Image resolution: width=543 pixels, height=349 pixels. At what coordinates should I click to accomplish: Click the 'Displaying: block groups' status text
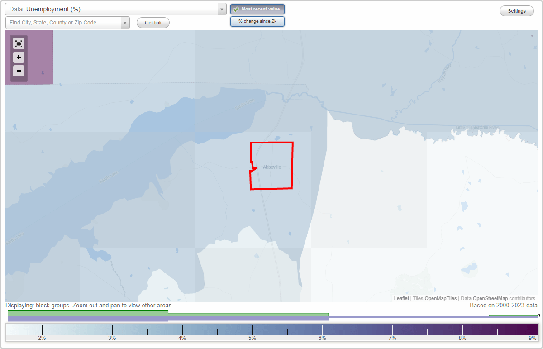(89, 306)
